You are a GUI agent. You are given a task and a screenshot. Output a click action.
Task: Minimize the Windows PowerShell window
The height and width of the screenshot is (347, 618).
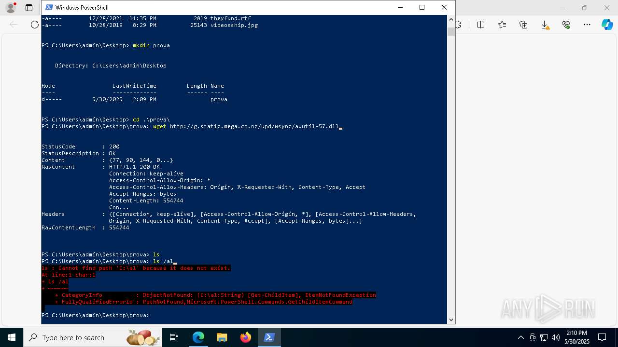pos(400,7)
